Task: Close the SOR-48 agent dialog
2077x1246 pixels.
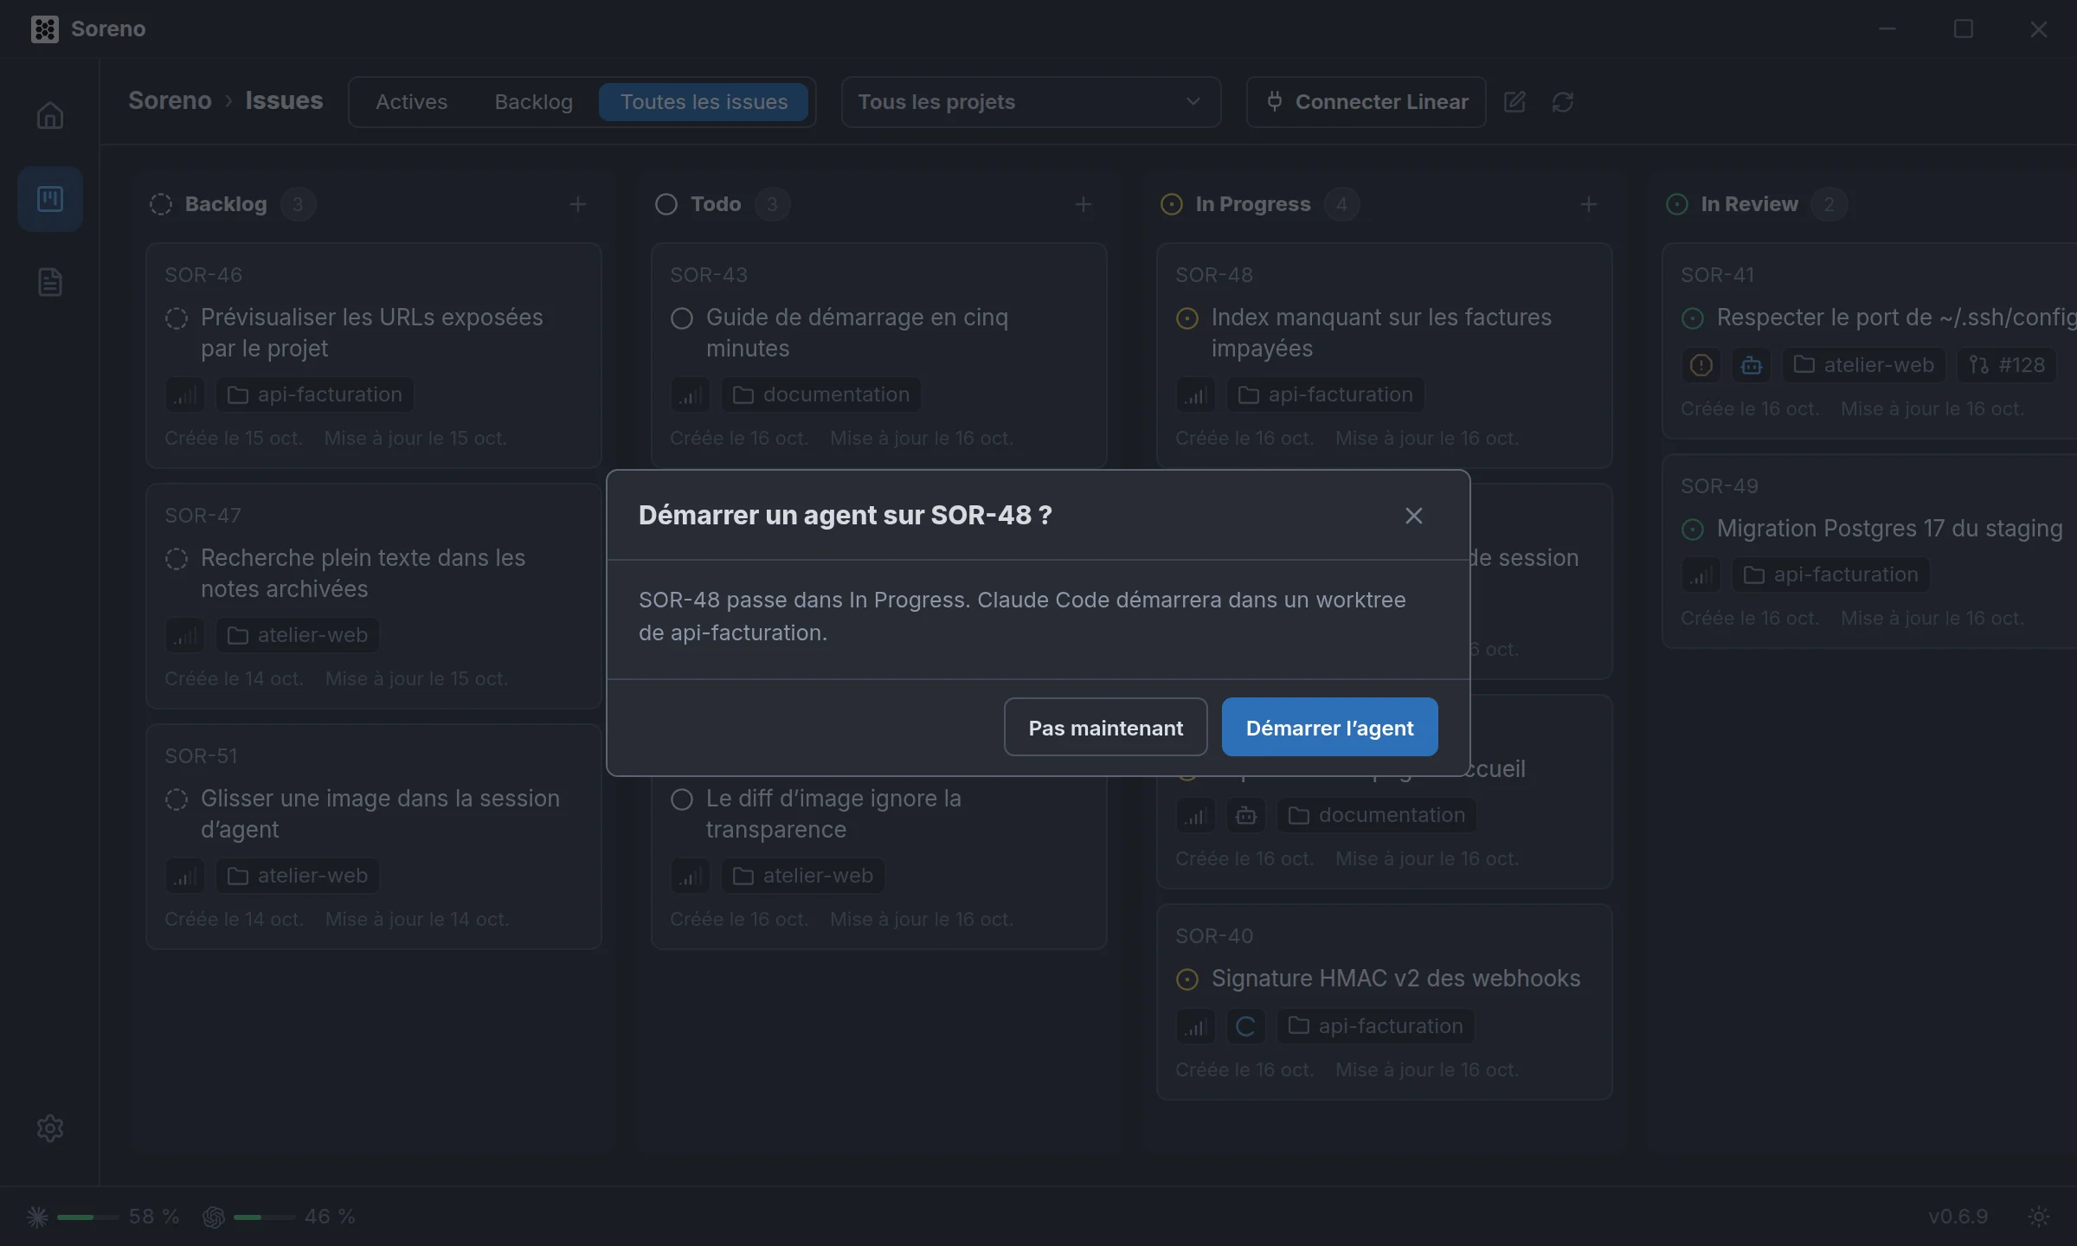Action: tap(1414, 516)
